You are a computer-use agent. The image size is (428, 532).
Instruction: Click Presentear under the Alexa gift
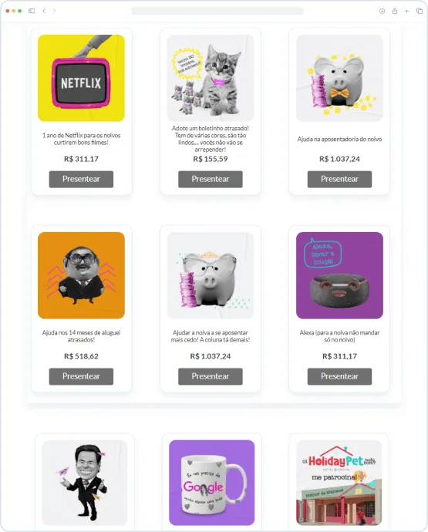click(339, 376)
